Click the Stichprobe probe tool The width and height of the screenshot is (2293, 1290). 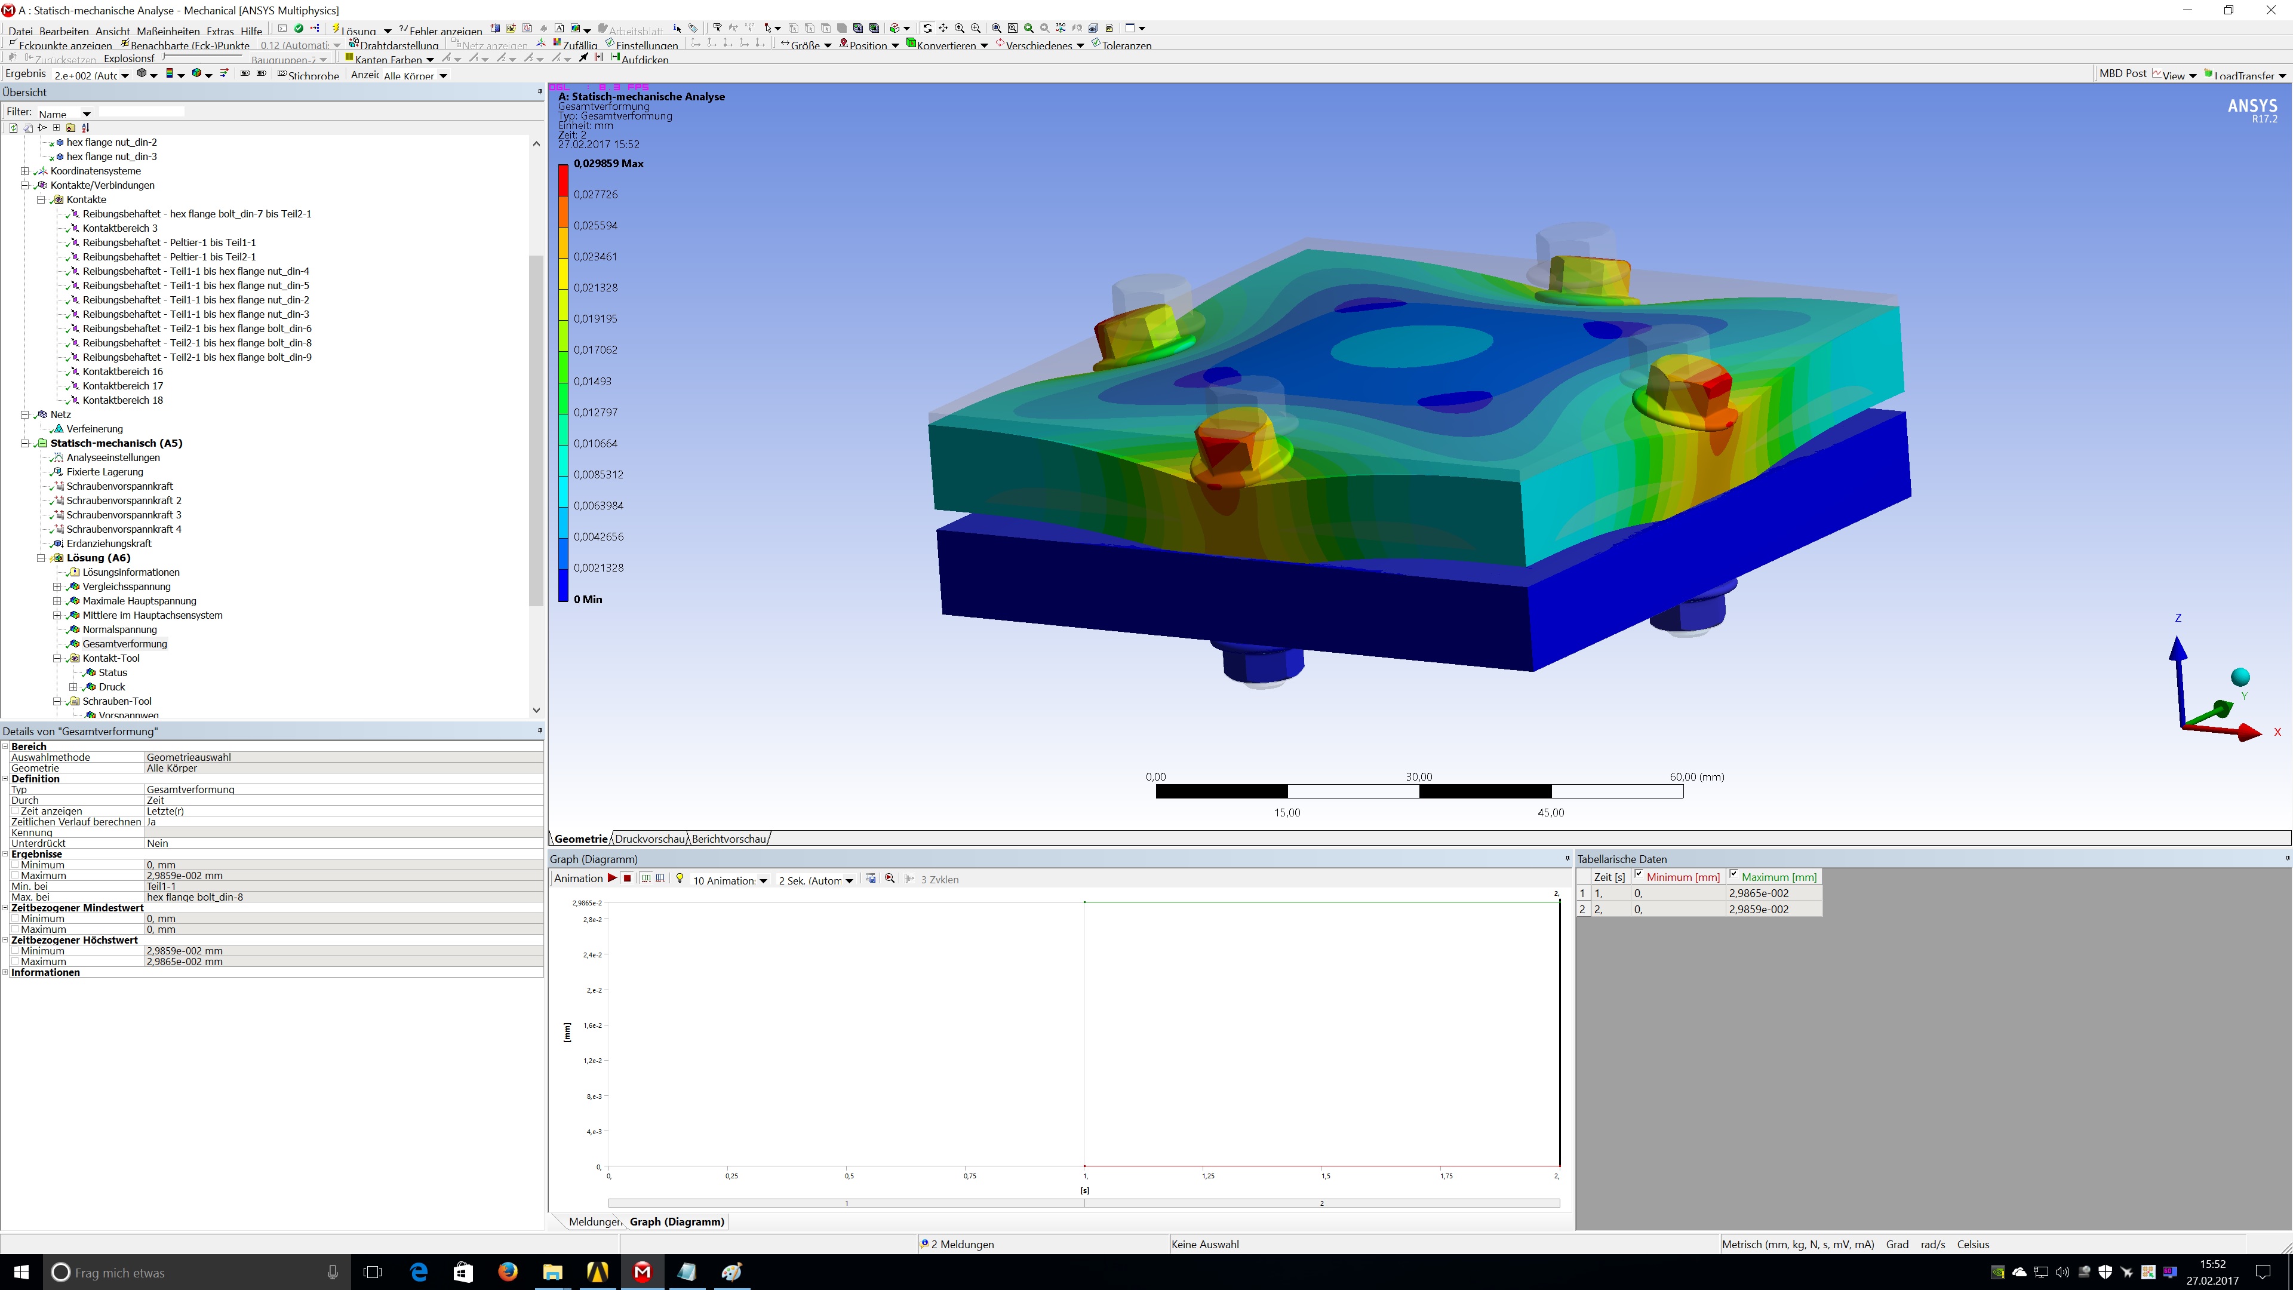[308, 76]
